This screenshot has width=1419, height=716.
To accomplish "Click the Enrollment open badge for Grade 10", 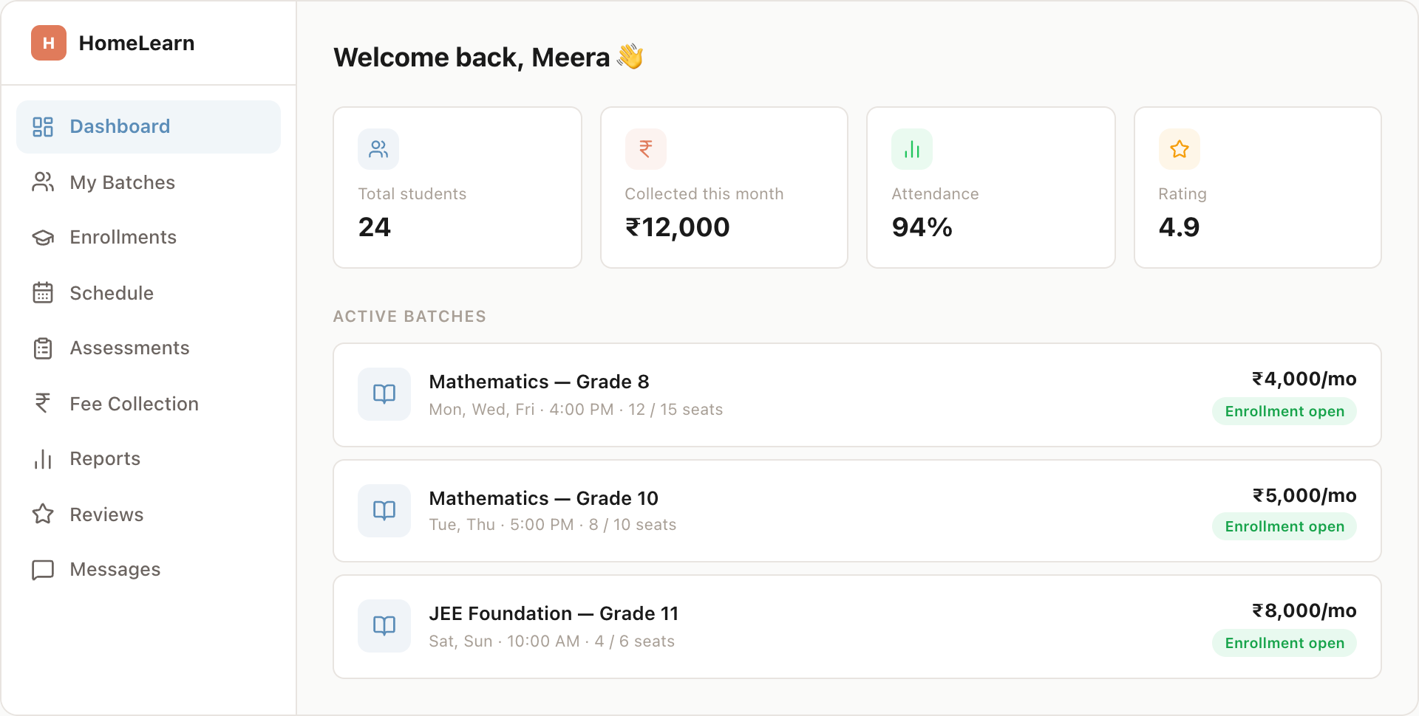I will pyautogui.click(x=1284, y=526).
